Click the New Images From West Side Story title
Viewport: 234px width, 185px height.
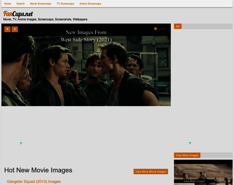point(86,36)
